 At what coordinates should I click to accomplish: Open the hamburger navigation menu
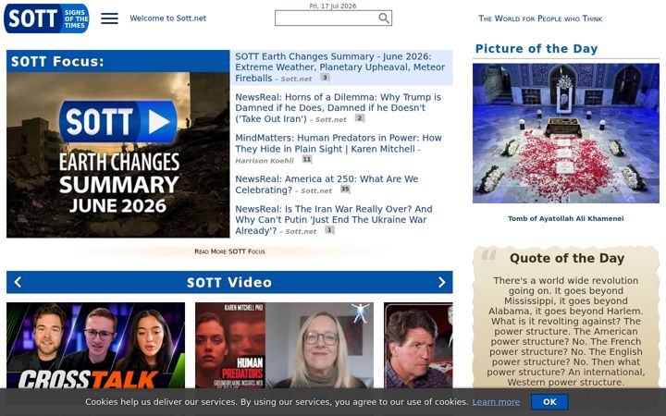[x=109, y=18]
